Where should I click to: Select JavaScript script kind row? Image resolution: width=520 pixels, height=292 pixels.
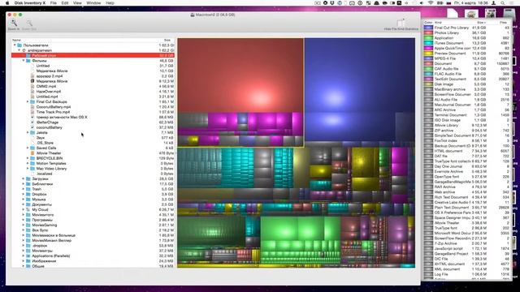(x=467, y=248)
